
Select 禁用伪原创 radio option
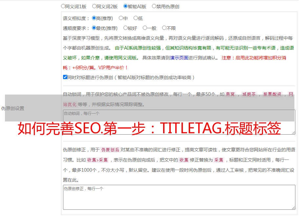coord(154,6)
